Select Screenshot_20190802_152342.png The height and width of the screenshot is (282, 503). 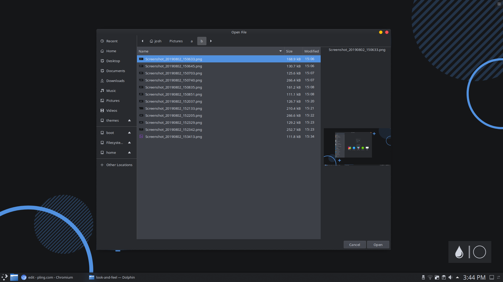point(229,130)
